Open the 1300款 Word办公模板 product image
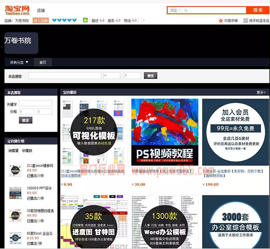This screenshot has height=249, width=270. click(x=165, y=222)
